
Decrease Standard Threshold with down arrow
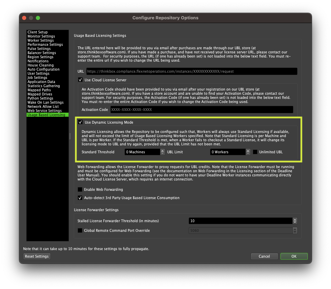tap(162, 153)
